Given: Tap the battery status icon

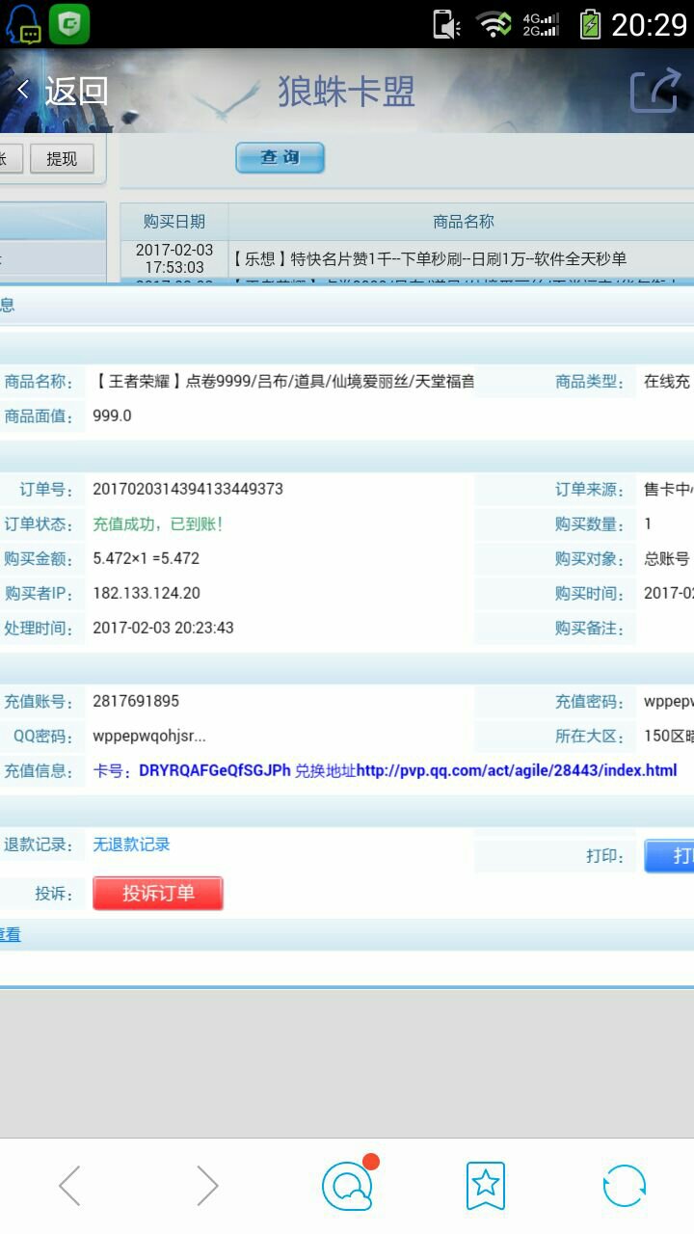Looking at the screenshot, I should pyautogui.click(x=590, y=24).
